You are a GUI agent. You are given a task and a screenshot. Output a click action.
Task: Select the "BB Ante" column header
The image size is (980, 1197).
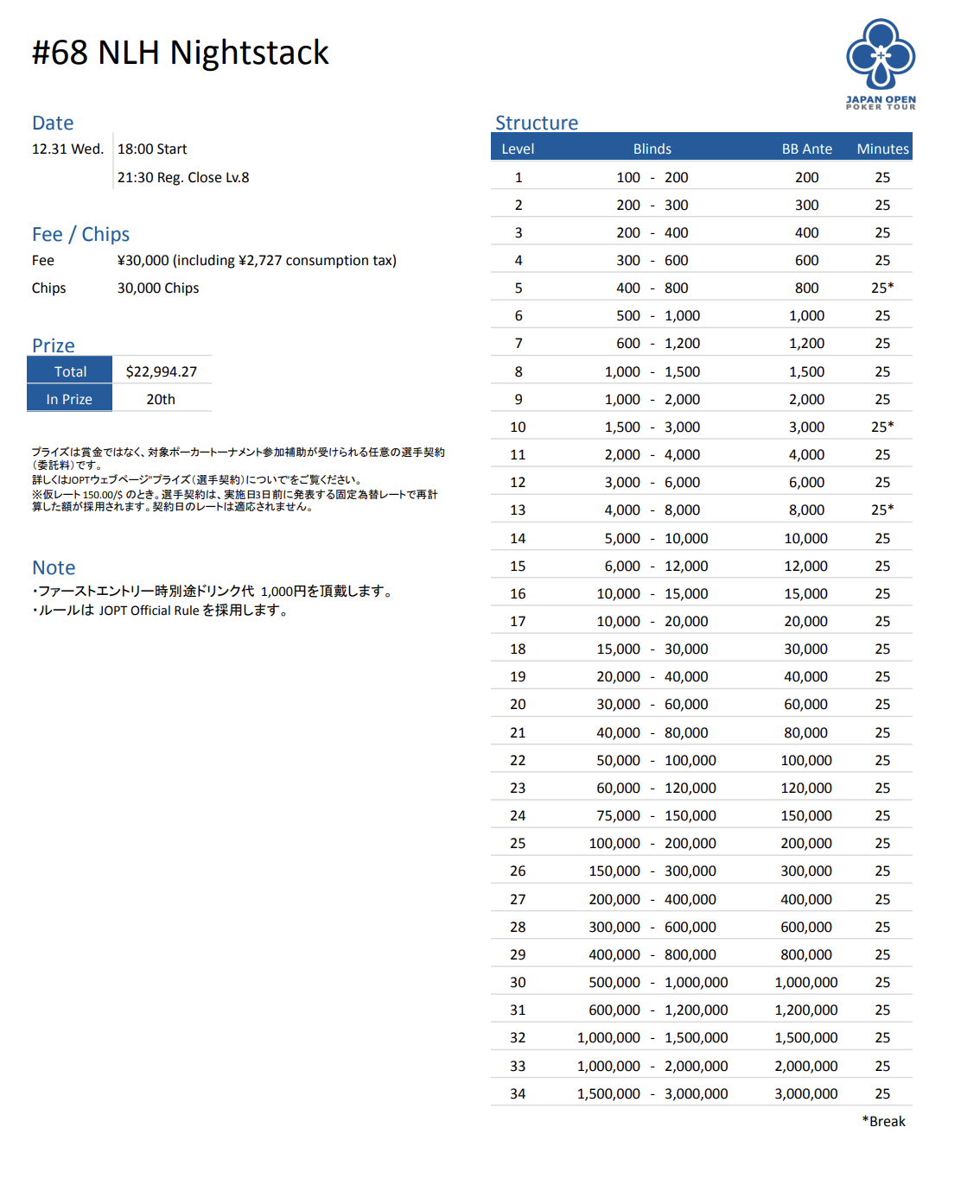(x=806, y=149)
